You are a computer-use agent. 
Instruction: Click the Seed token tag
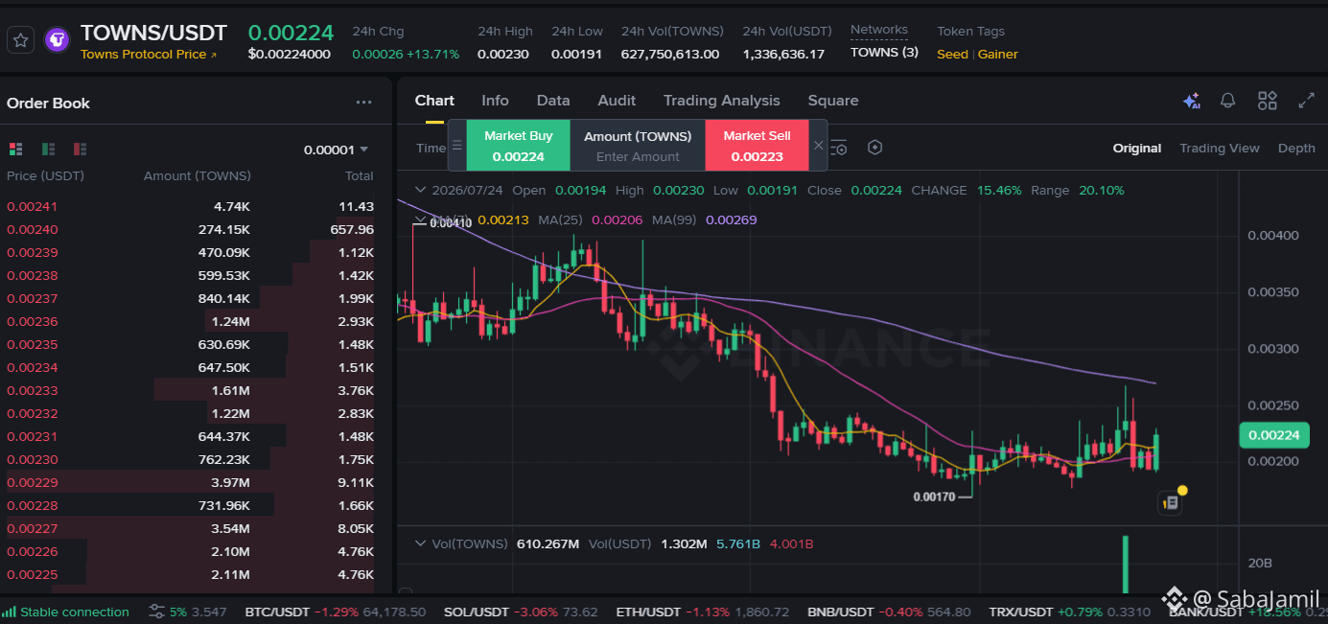point(952,55)
